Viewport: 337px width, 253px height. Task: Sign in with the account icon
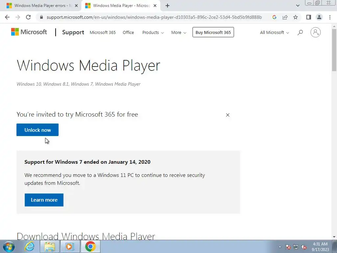coord(315,32)
